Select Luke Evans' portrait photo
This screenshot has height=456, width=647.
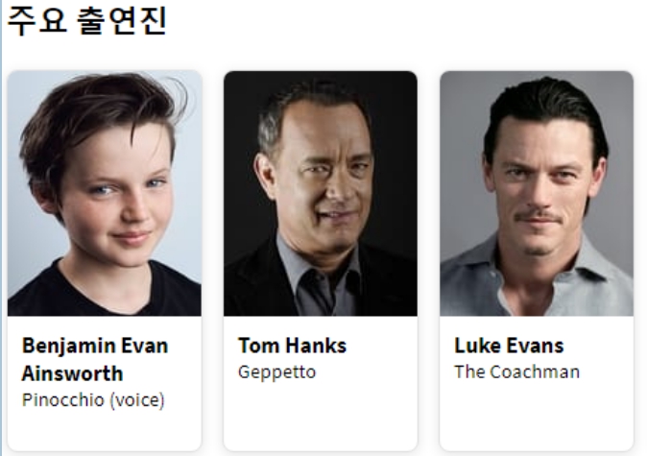537,193
